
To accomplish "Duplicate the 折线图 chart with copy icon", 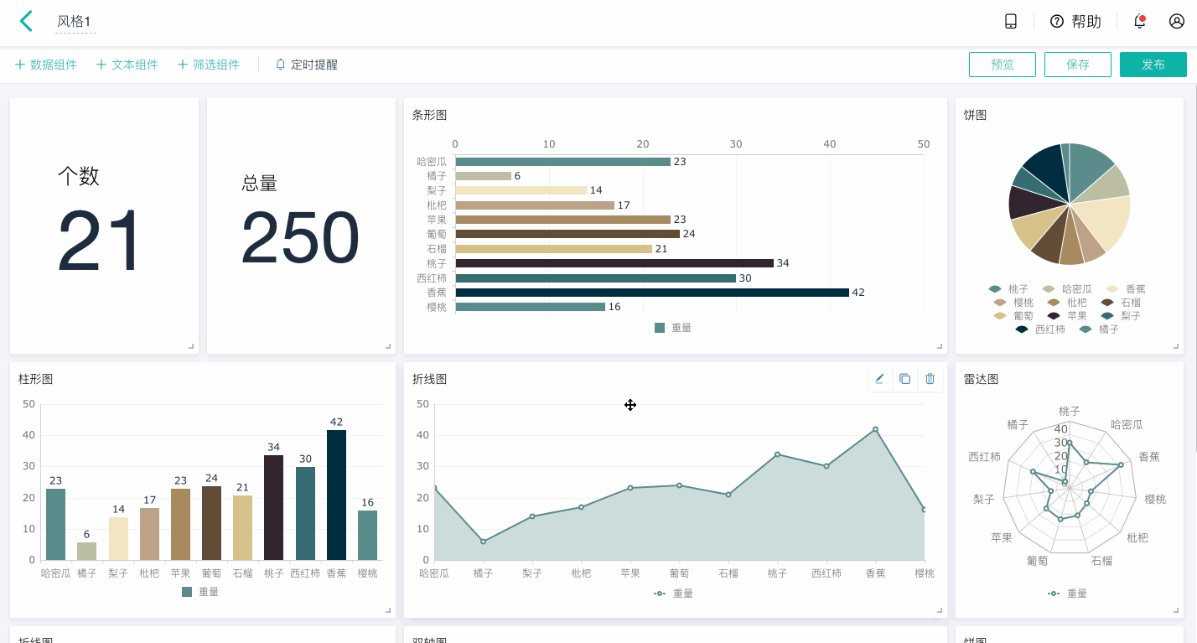I will pos(904,379).
